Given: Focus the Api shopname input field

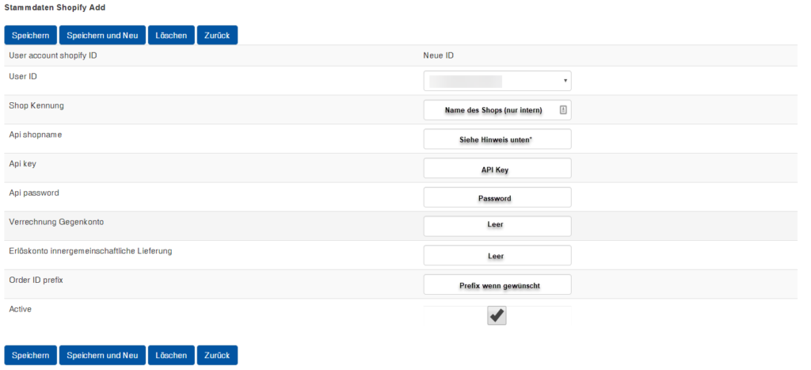Looking at the screenshot, I should (497, 139).
